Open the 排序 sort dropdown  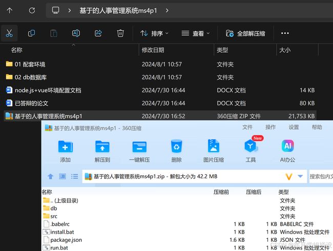pos(154,33)
